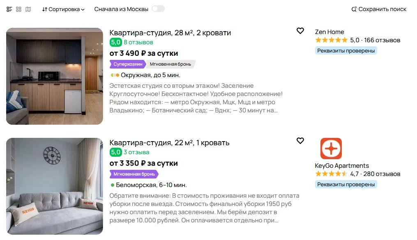Favorite the 22 m² studio listing
417x240 pixels.
pos(300,141)
